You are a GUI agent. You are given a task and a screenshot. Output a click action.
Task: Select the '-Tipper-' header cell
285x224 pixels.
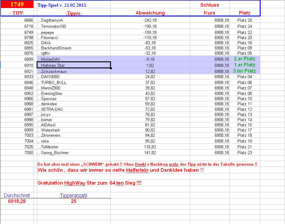coord(74,13)
